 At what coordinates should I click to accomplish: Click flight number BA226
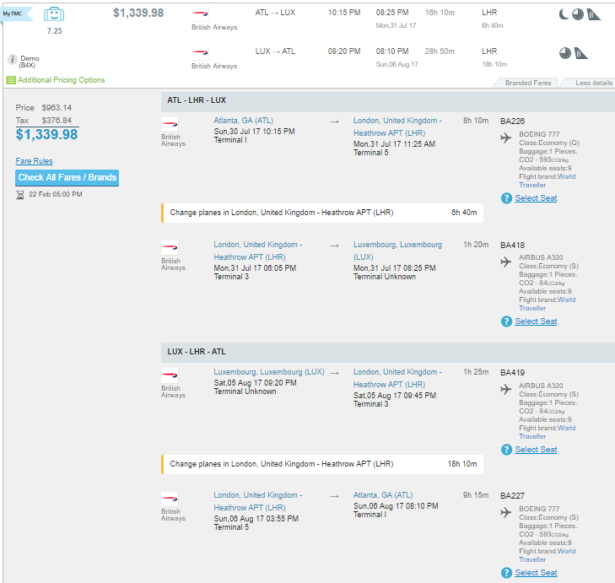[512, 121]
